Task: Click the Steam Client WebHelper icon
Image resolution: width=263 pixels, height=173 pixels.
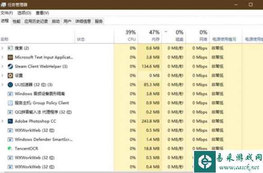Action: coord(10,66)
